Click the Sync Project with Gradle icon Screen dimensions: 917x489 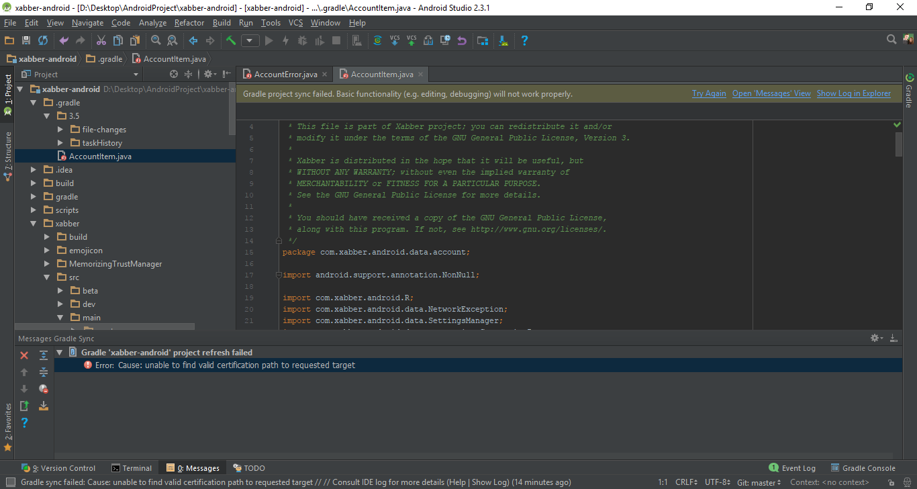[377, 40]
